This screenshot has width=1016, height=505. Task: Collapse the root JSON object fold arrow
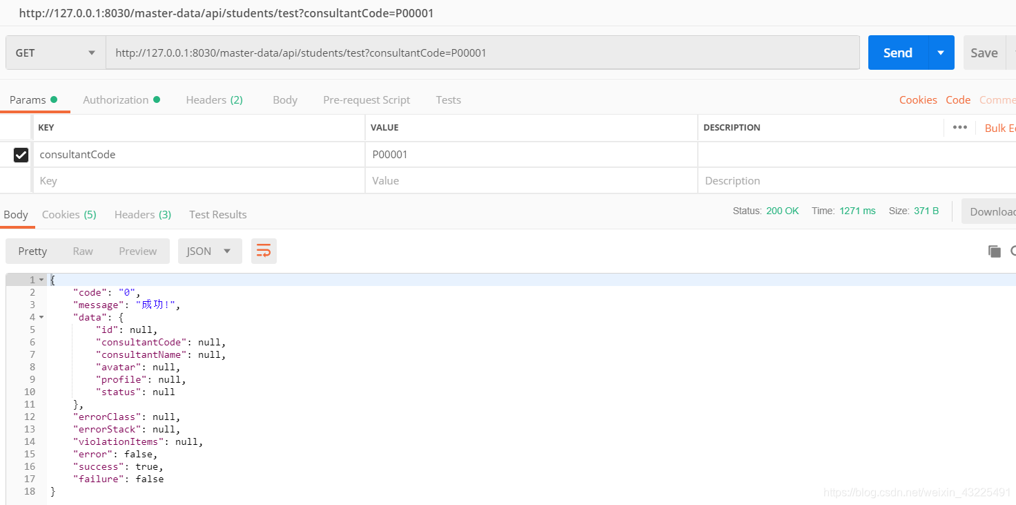coord(41,280)
